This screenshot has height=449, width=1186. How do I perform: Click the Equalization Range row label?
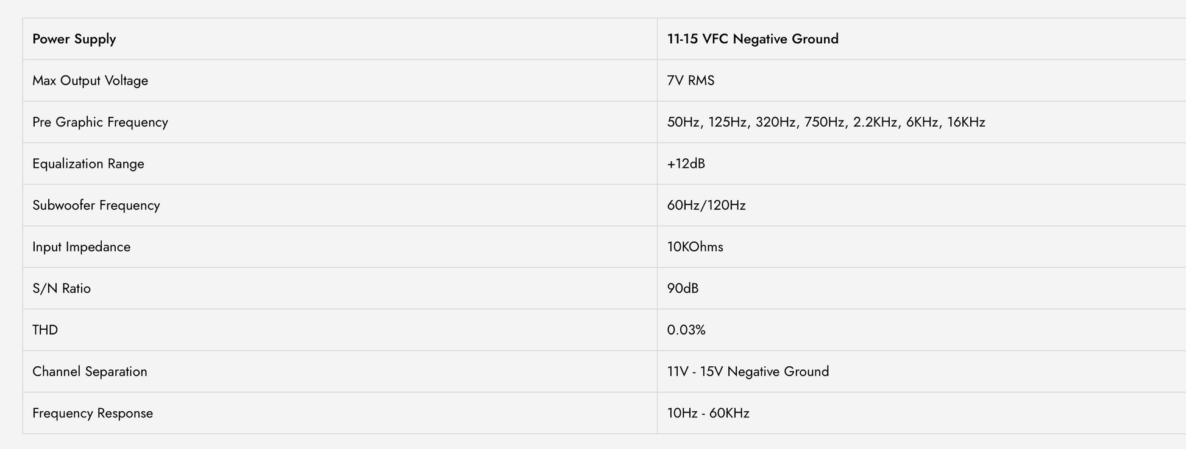coord(88,164)
